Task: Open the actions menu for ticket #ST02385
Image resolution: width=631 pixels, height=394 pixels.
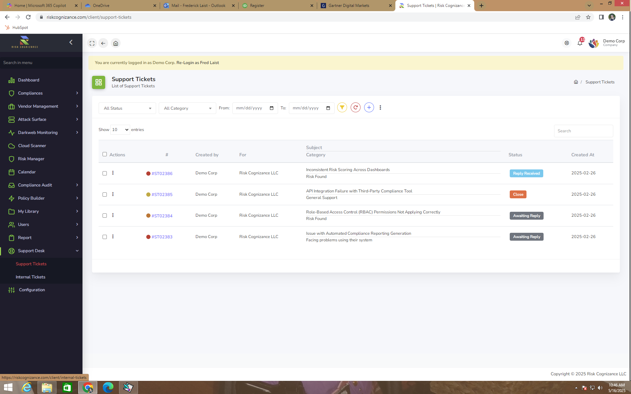Action: pos(113,194)
